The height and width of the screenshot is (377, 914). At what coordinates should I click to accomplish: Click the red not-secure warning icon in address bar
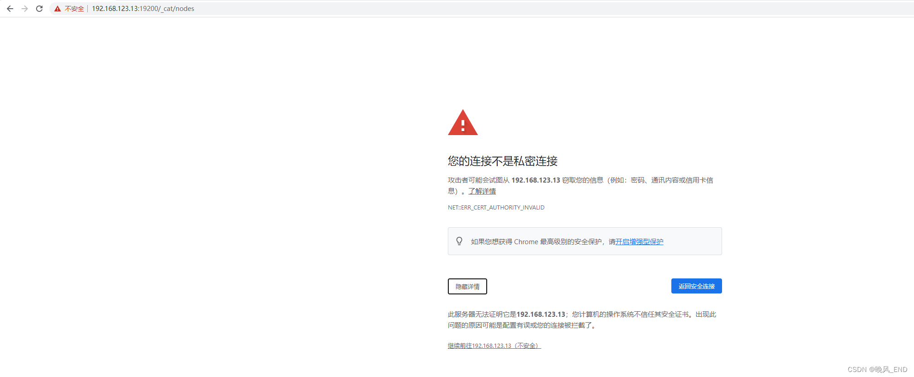coord(58,9)
